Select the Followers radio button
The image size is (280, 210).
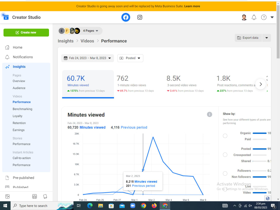click(225, 173)
